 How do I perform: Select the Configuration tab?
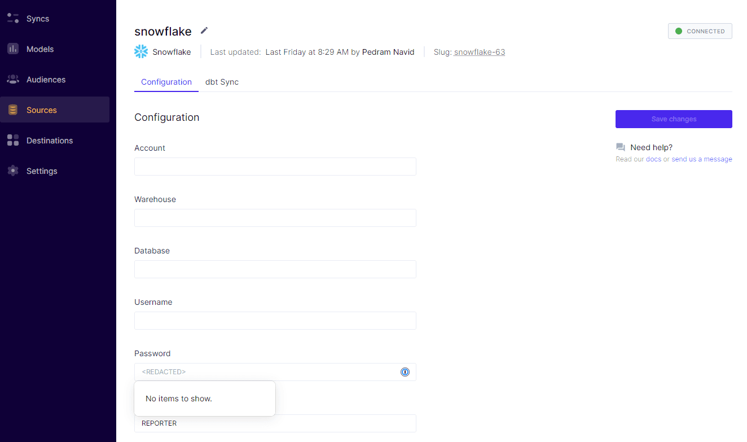(166, 82)
